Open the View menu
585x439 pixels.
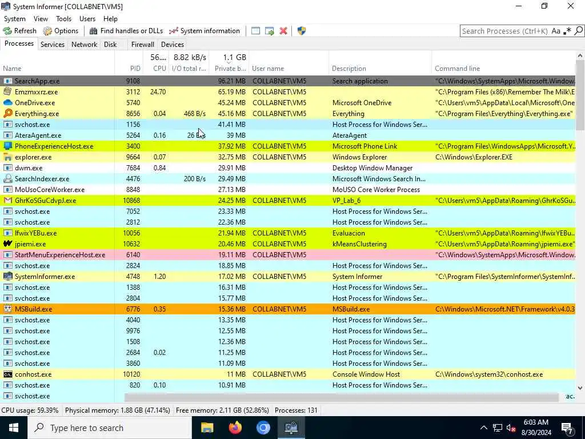(x=41, y=19)
